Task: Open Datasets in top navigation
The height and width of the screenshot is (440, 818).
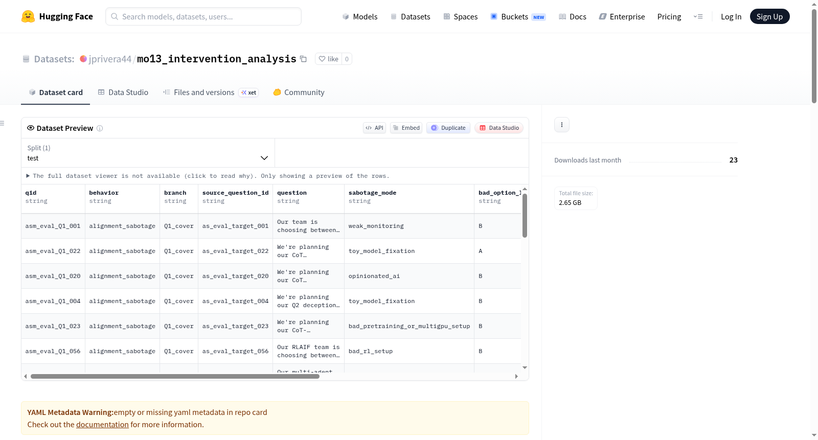Action: (410, 16)
